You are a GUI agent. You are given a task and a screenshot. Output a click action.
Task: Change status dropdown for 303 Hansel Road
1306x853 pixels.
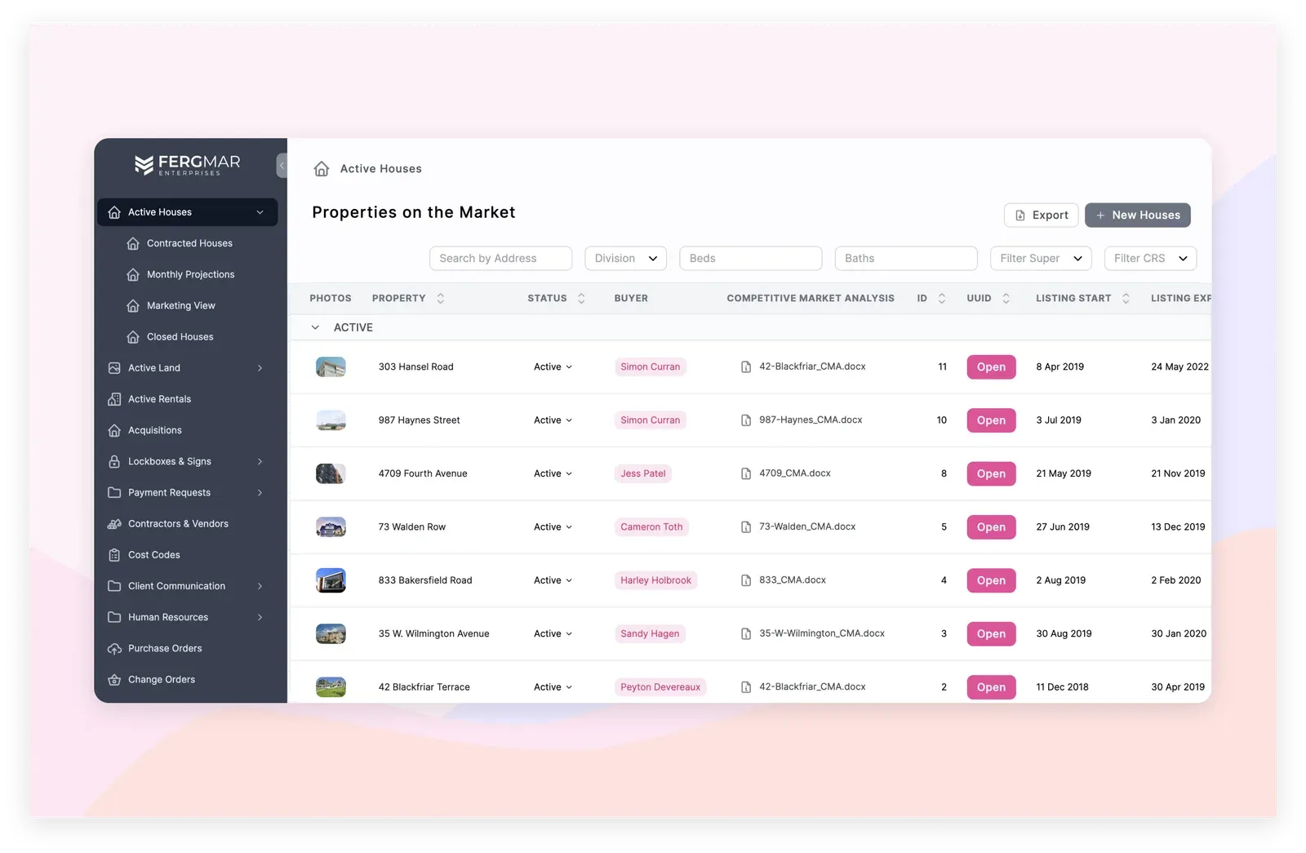[x=553, y=367]
